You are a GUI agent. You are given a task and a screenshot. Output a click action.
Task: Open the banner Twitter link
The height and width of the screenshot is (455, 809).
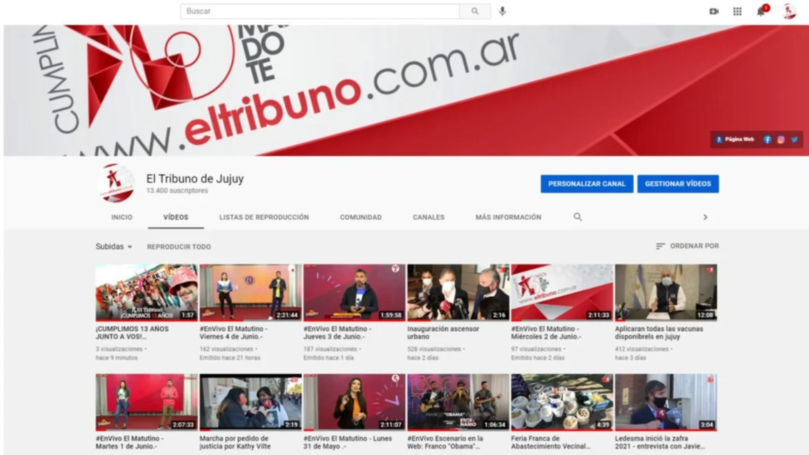794,139
